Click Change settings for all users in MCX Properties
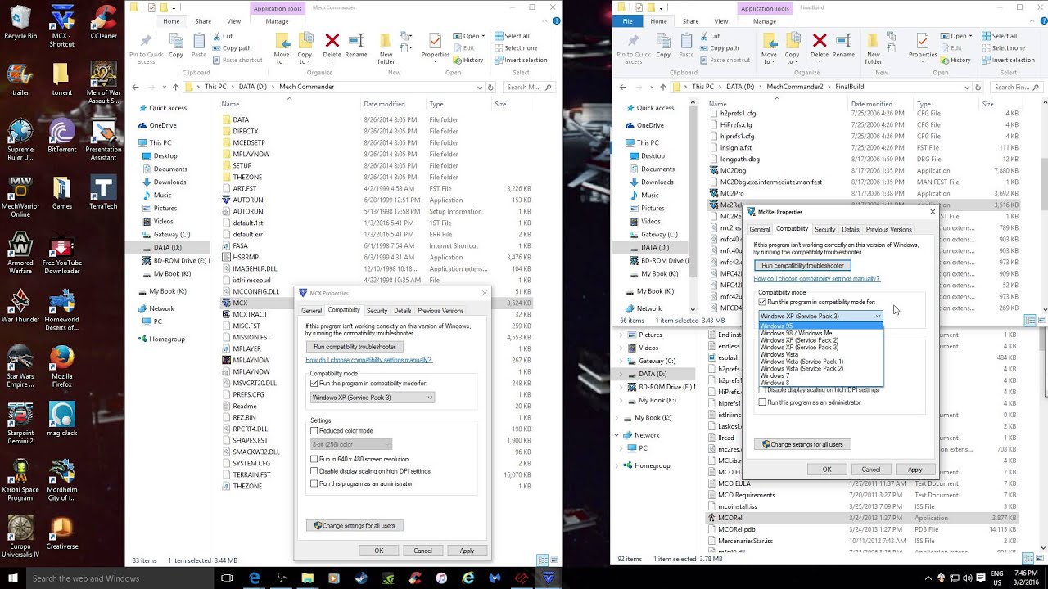The height and width of the screenshot is (589, 1048). (x=355, y=525)
